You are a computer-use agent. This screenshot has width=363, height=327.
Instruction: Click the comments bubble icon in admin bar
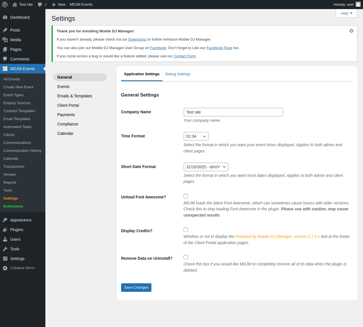(x=40, y=5)
